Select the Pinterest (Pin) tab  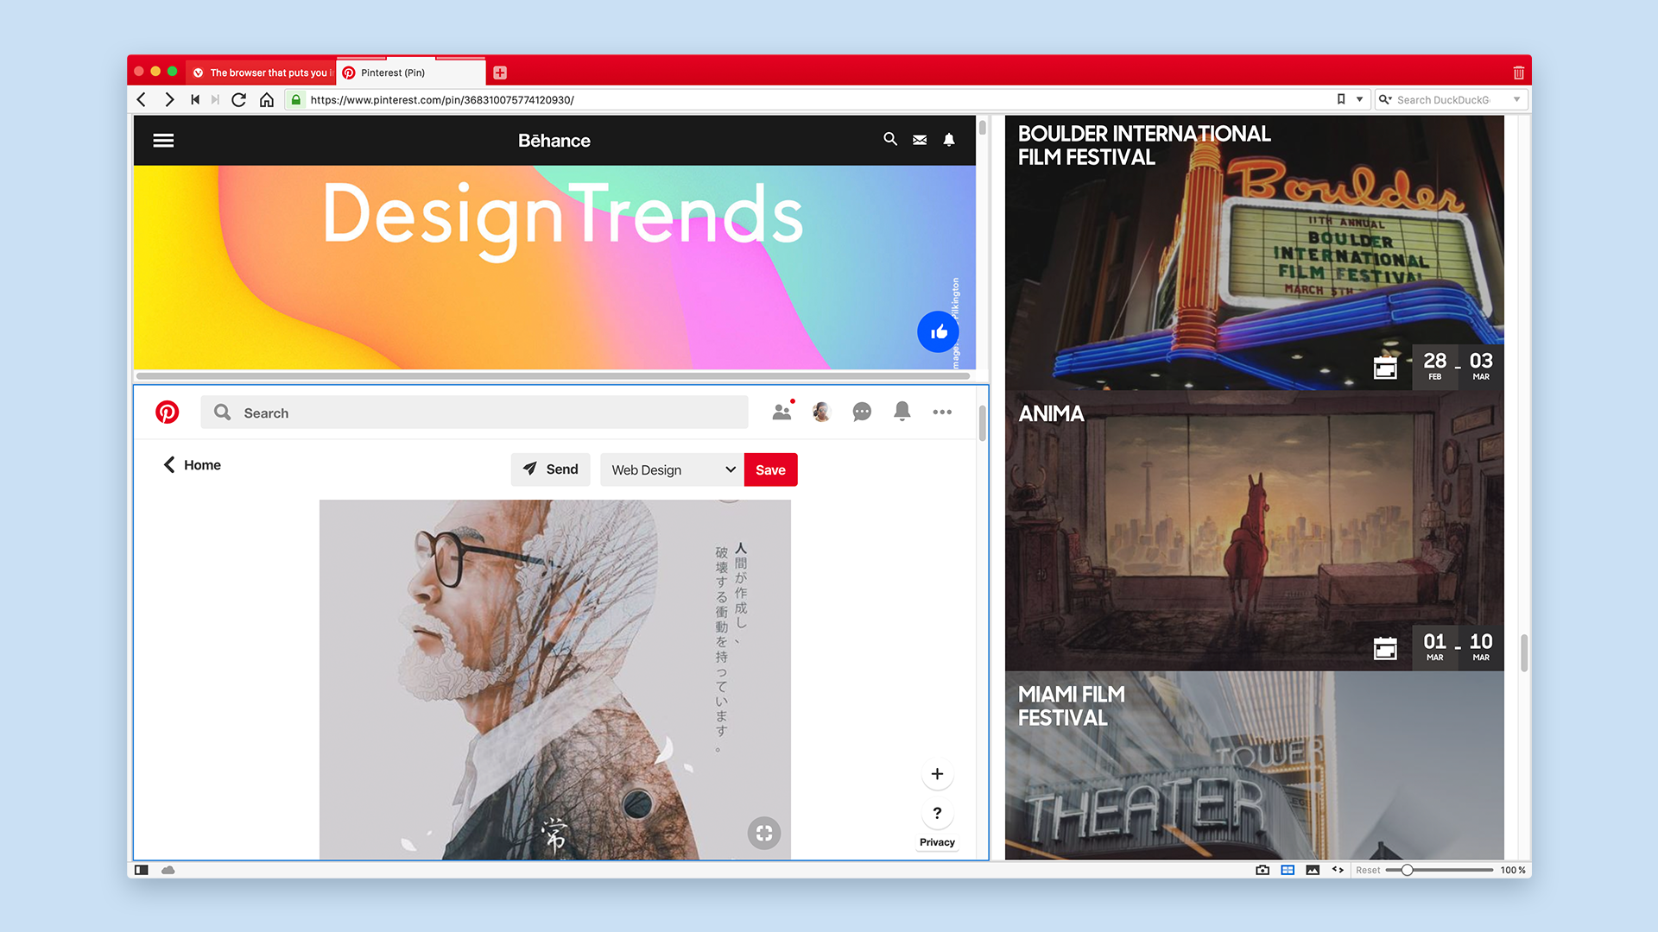[411, 72]
